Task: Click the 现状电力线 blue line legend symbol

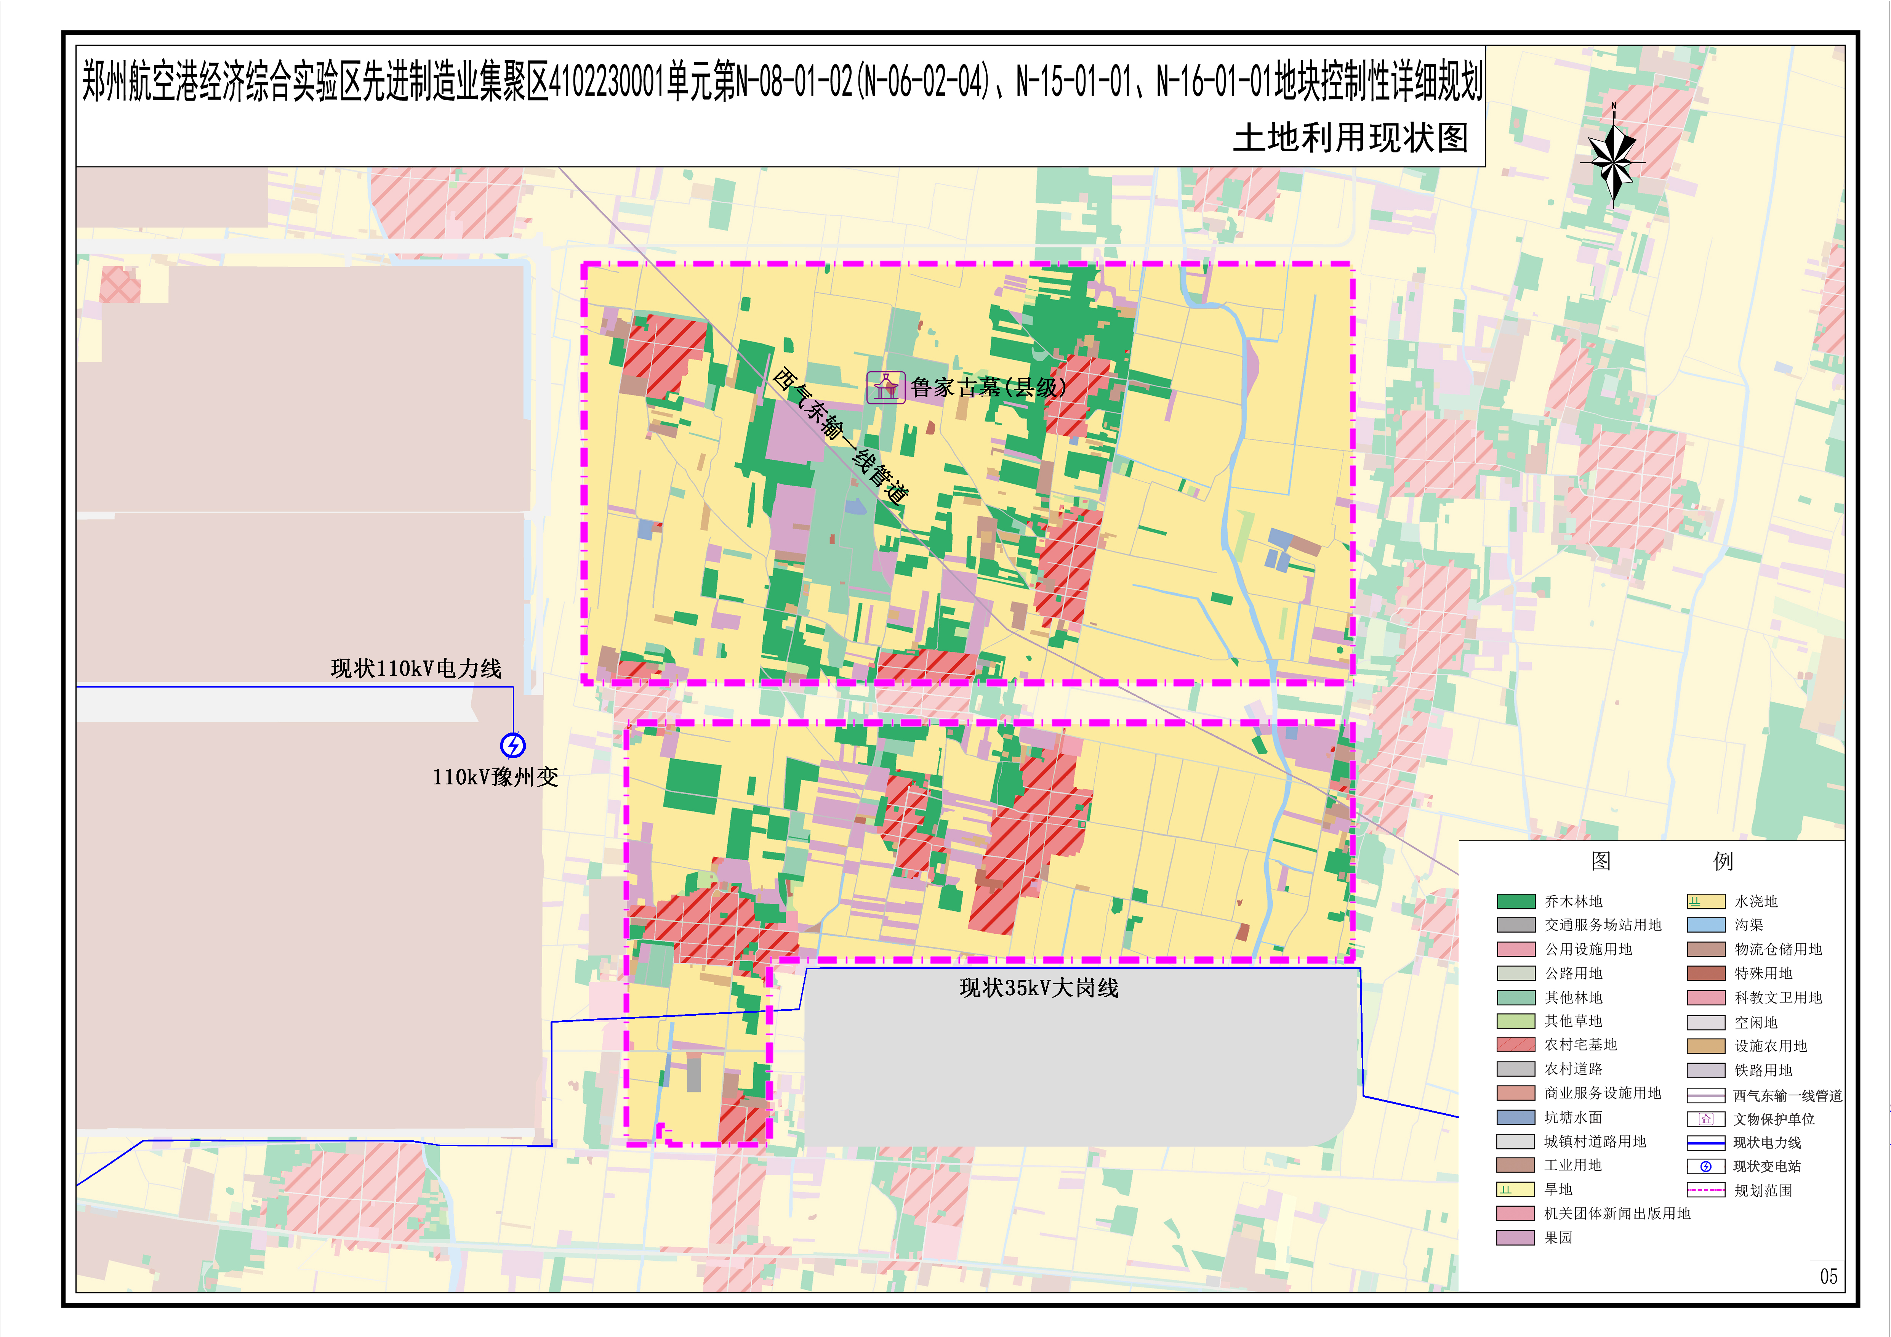Action: [x=1706, y=1143]
